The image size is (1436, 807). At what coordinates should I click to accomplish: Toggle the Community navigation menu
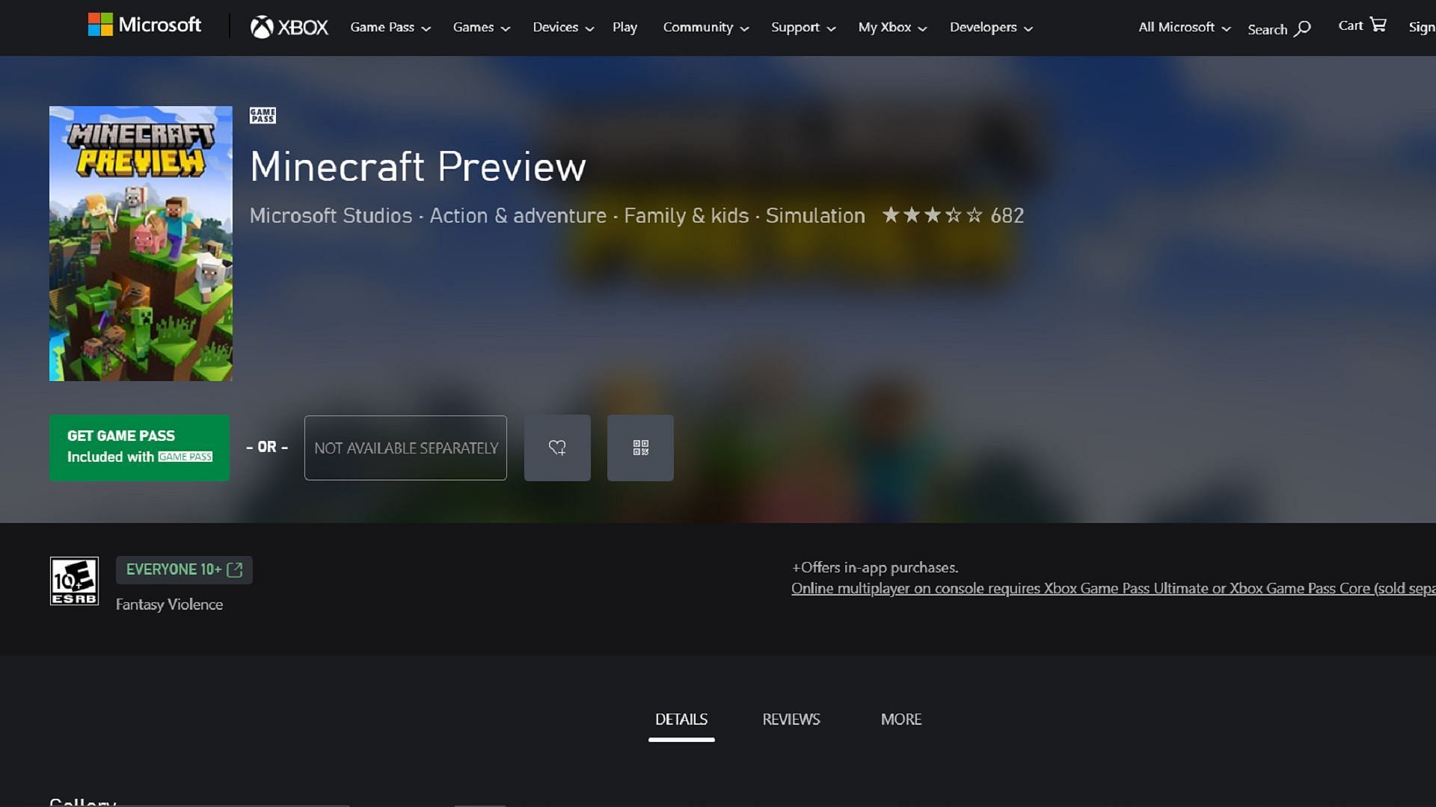(x=706, y=27)
